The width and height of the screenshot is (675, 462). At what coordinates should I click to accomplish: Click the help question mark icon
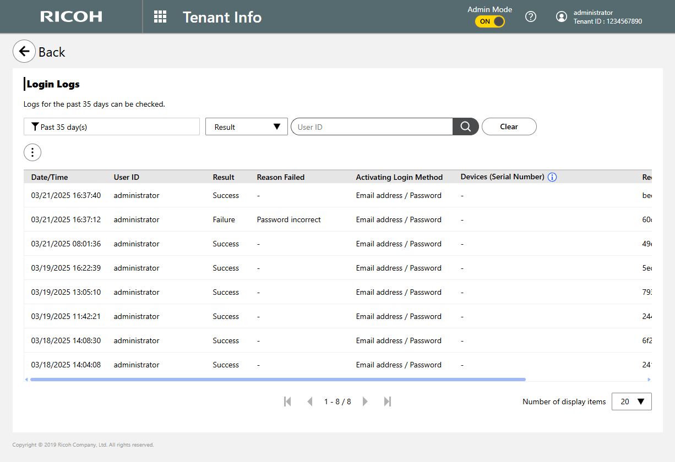[x=531, y=17]
